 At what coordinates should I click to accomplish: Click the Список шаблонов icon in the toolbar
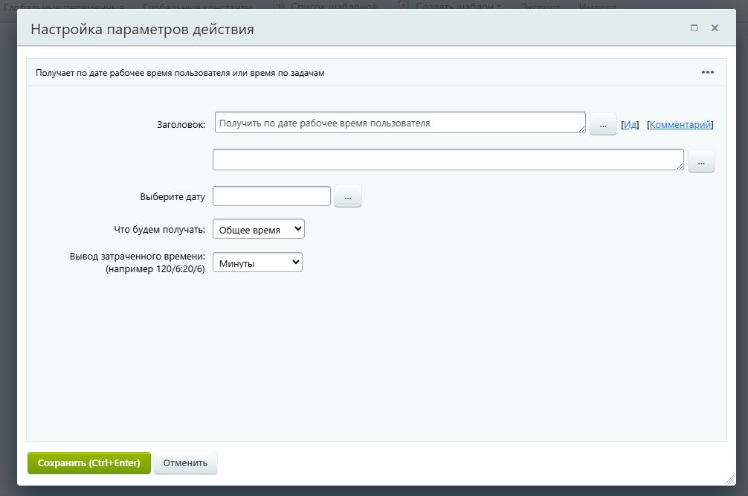[x=279, y=5]
